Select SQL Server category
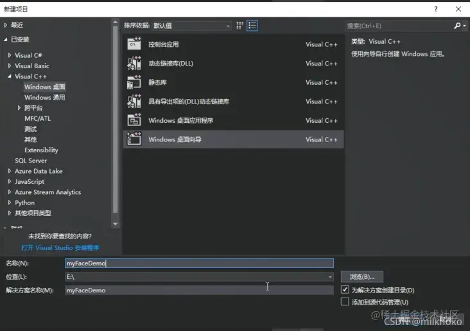Screen dimensions: 470x331 point(31,161)
